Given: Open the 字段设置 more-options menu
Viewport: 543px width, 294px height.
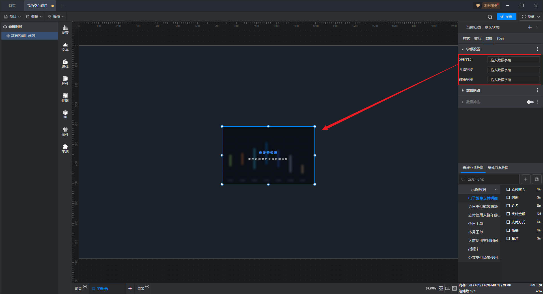Looking at the screenshot, I should [537, 49].
